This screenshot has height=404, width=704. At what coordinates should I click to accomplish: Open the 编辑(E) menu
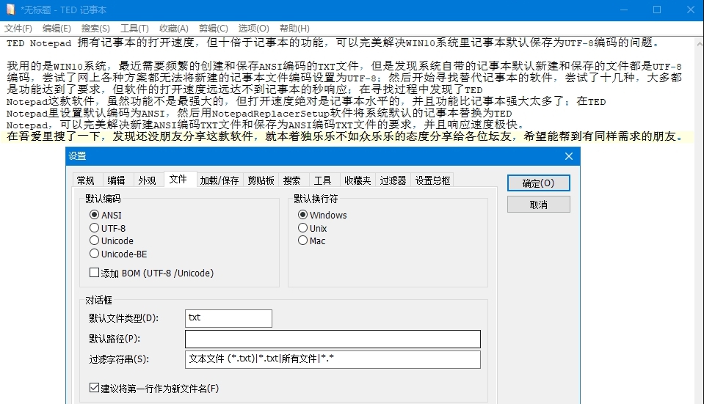click(x=57, y=29)
